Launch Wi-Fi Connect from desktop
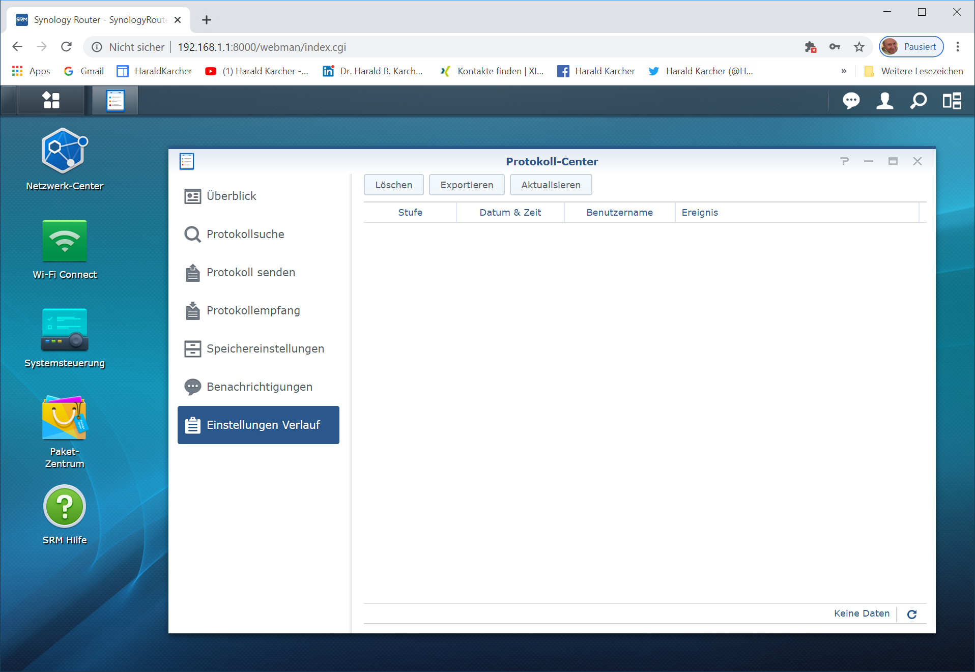975x672 pixels. click(65, 241)
